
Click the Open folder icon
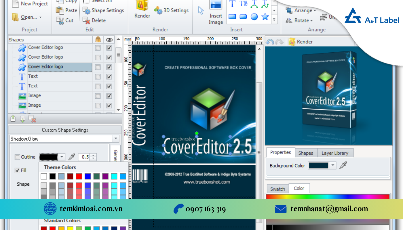[x=15, y=17]
